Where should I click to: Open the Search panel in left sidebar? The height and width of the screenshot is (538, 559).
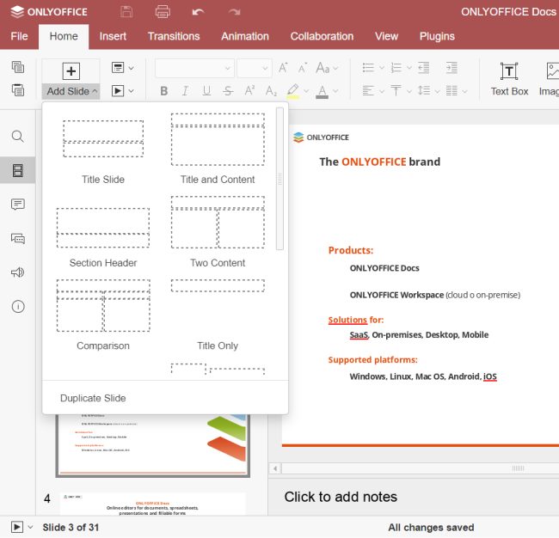[17, 137]
